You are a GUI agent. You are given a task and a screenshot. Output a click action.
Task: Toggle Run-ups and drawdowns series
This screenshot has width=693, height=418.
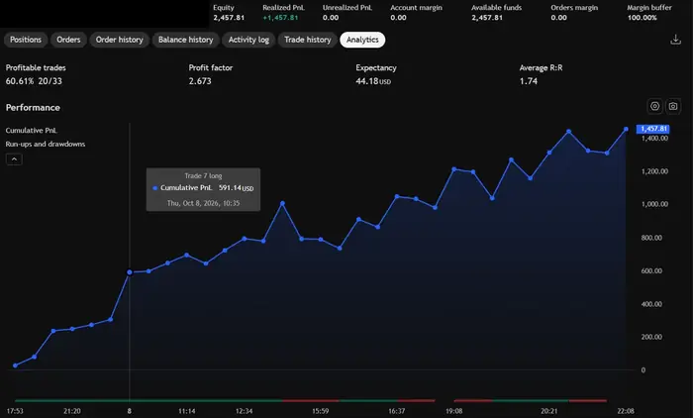[46, 145]
